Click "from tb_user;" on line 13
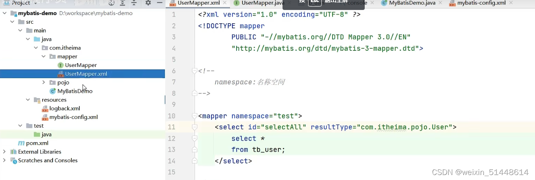 [x=258, y=150]
